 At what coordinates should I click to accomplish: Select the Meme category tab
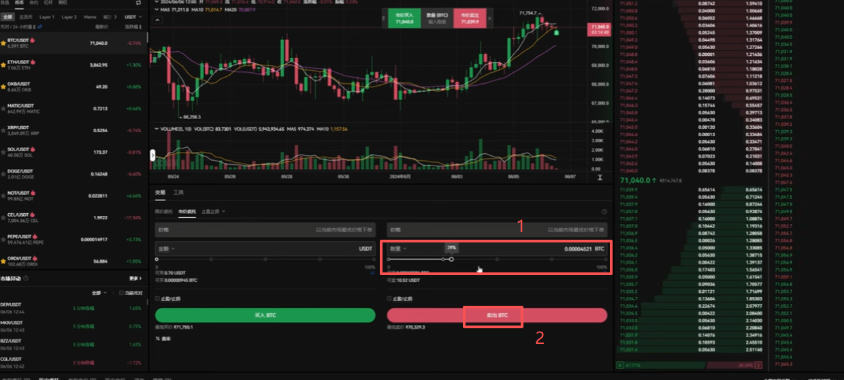(x=90, y=16)
